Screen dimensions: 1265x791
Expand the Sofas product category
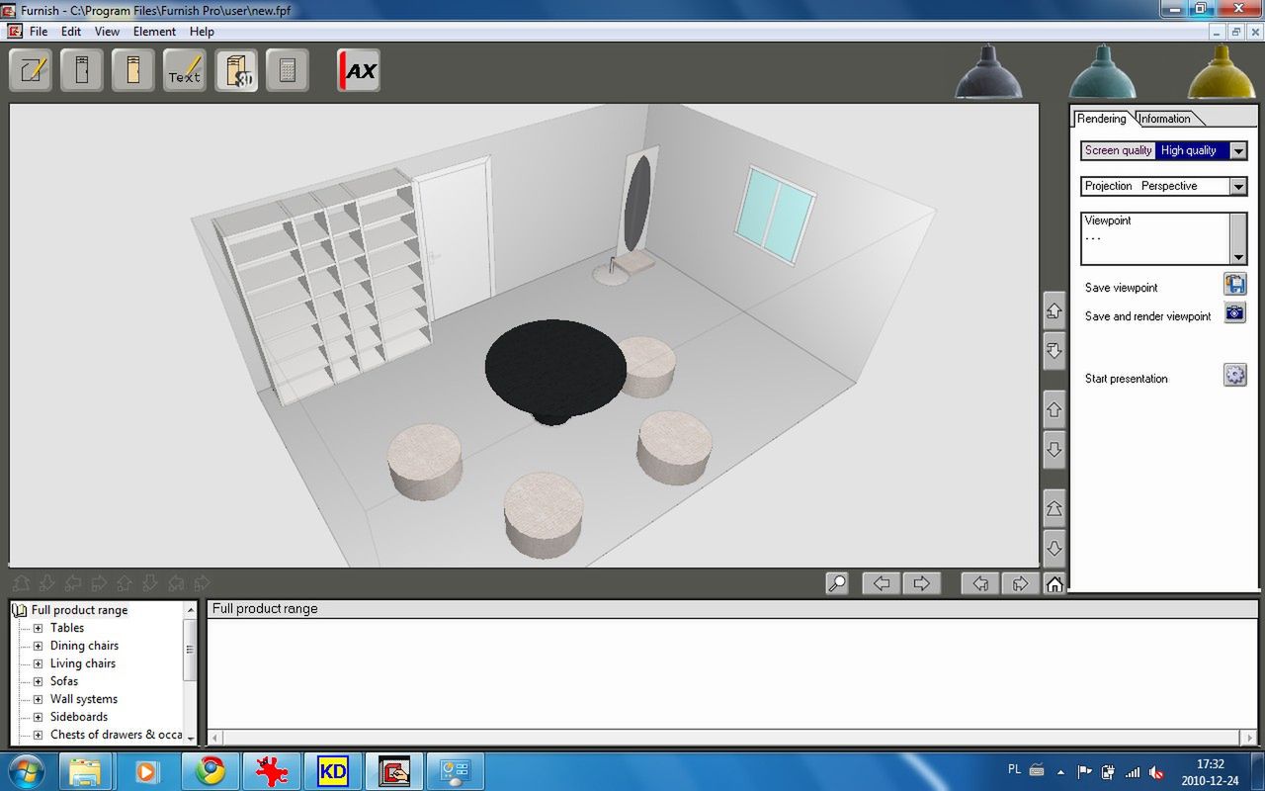click(x=37, y=681)
